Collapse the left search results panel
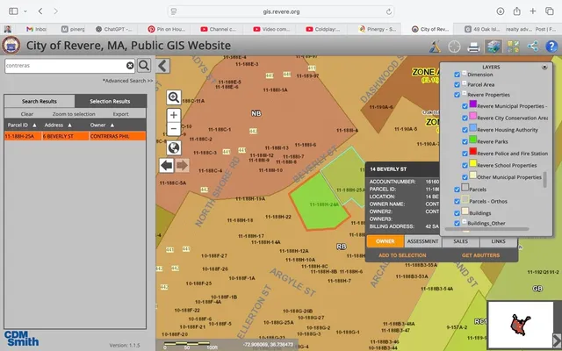Viewport: 562px width, 351px height. [x=163, y=65]
